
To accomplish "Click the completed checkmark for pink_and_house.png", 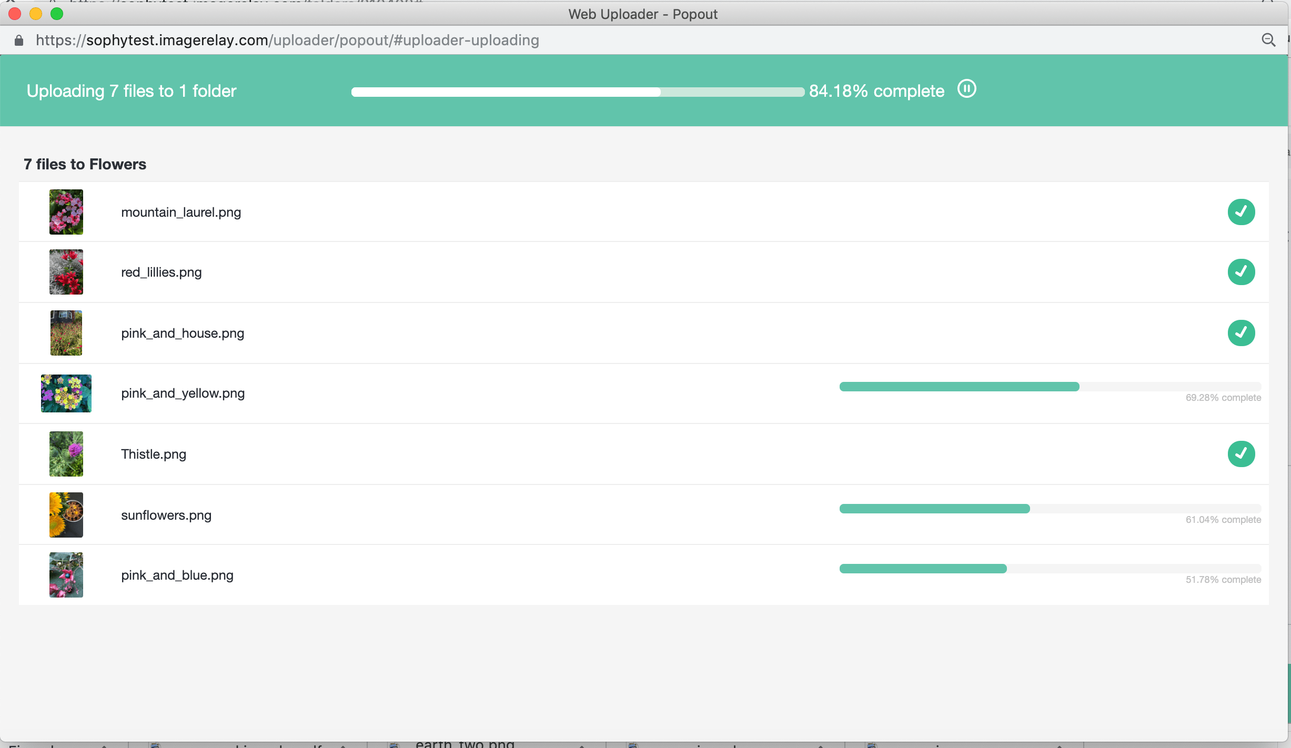I will (1241, 333).
